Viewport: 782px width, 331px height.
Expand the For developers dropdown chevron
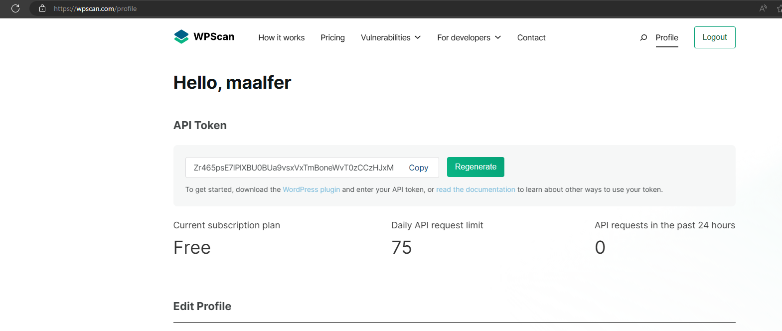(x=498, y=37)
